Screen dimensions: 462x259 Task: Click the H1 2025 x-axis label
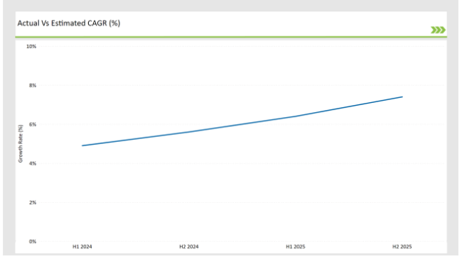click(296, 247)
